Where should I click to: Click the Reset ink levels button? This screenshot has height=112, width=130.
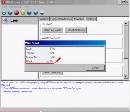[x=76, y=30]
